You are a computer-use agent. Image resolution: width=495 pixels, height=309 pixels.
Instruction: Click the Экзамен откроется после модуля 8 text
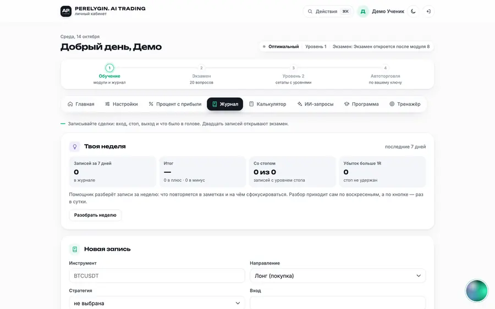[392, 46]
